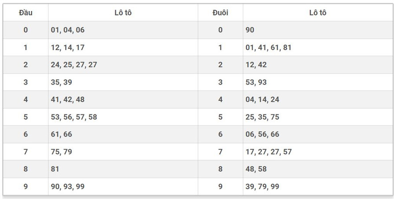Select the cell showing only 81

55,169
